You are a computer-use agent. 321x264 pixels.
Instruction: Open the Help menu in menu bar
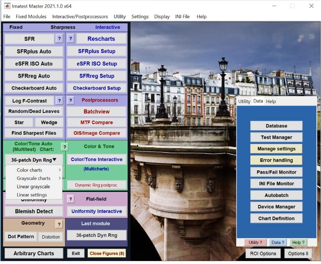pyautogui.click(x=202, y=17)
